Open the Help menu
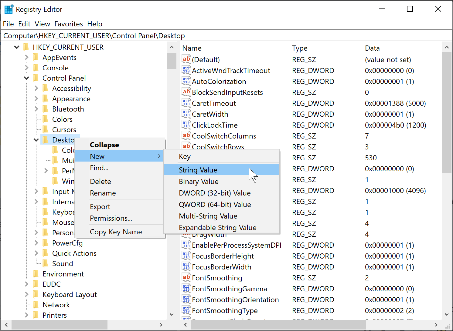Viewport: 453px width, 331px height. (95, 24)
